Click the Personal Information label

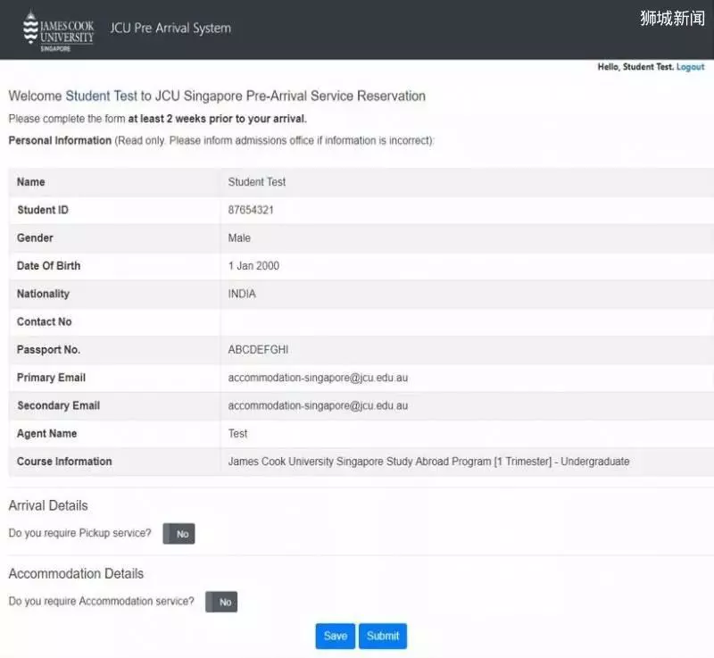click(x=60, y=141)
